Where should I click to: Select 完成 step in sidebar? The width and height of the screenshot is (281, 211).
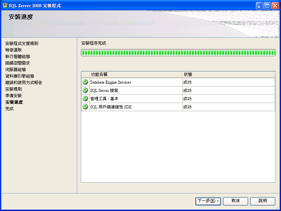[x=9, y=109]
